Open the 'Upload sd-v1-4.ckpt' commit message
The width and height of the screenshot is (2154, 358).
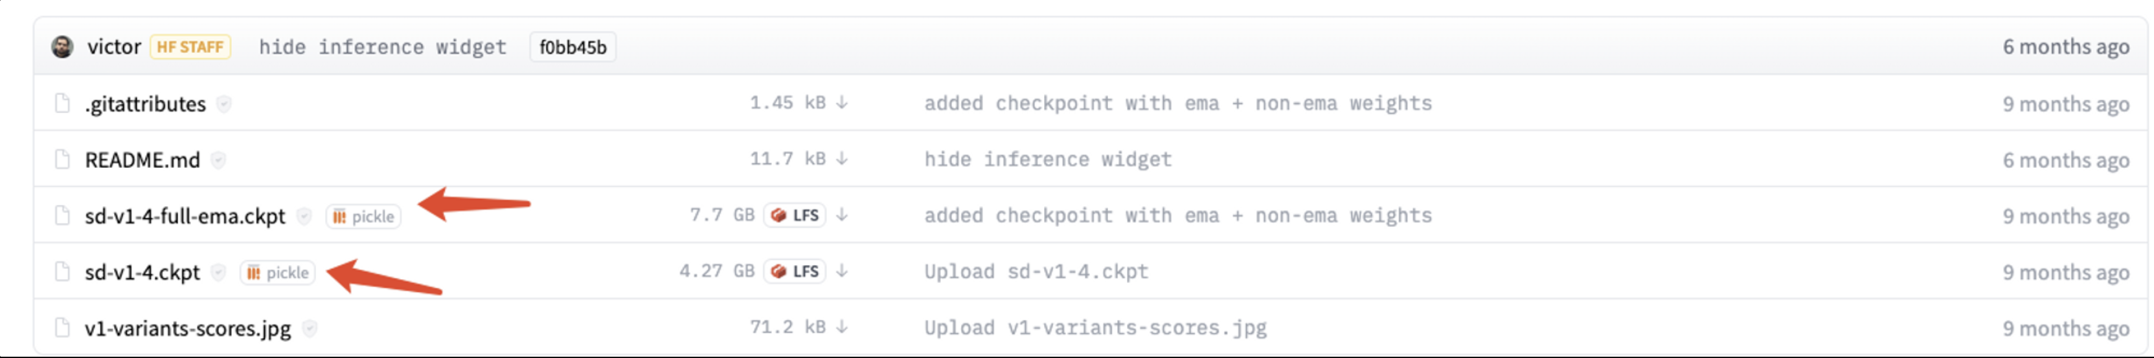coord(1036,271)
